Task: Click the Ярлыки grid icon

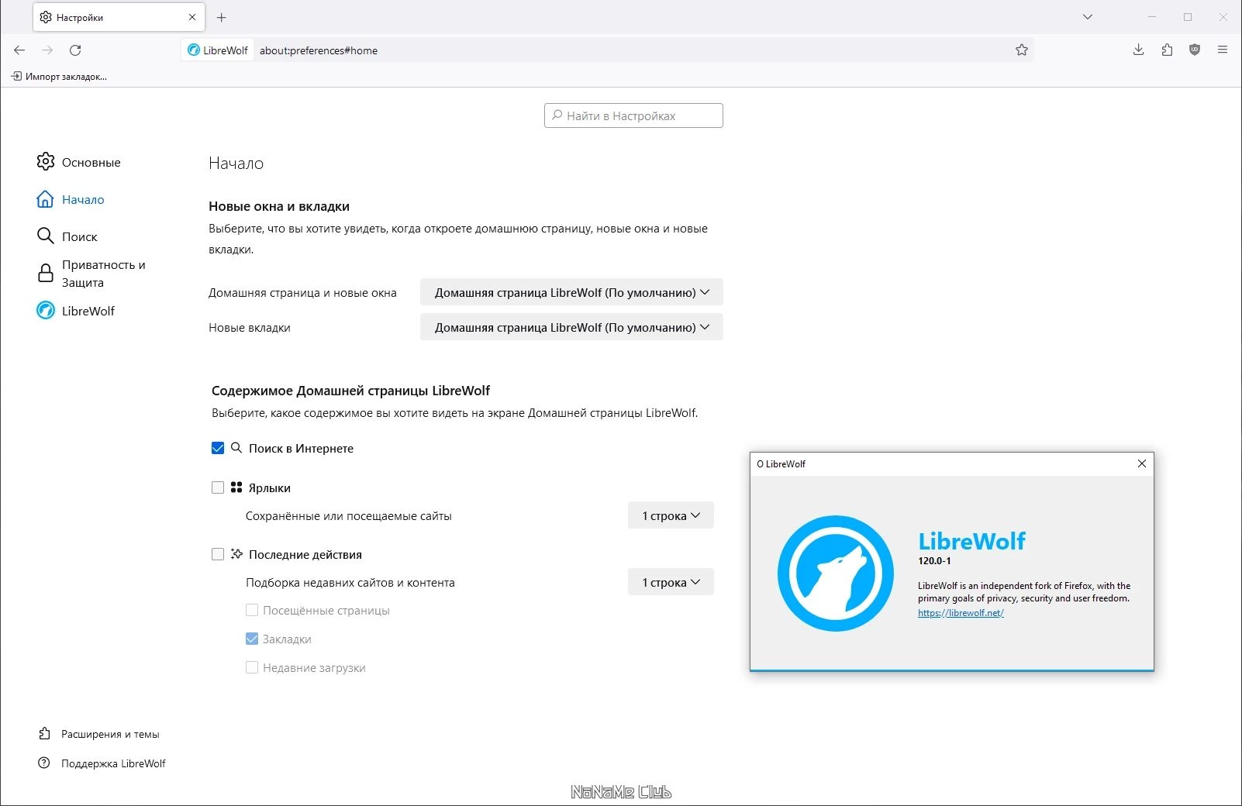Action: pos(236,487)
